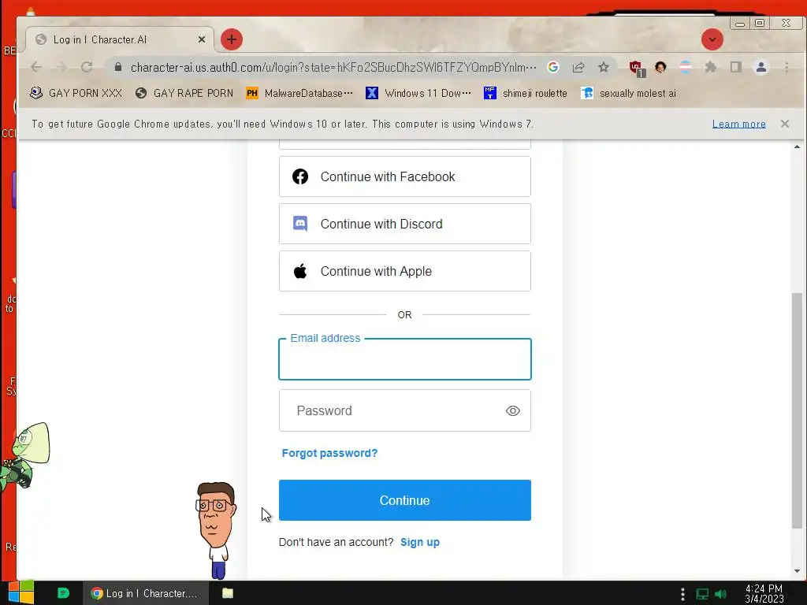Open the Chrome three-dot menu
The image size is (807, 605).
tap(787, 67)
